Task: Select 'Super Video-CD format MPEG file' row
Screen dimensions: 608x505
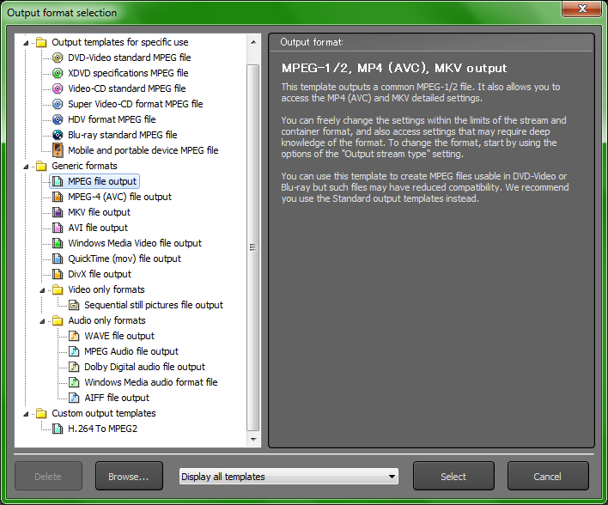Action: coord(136,104)
